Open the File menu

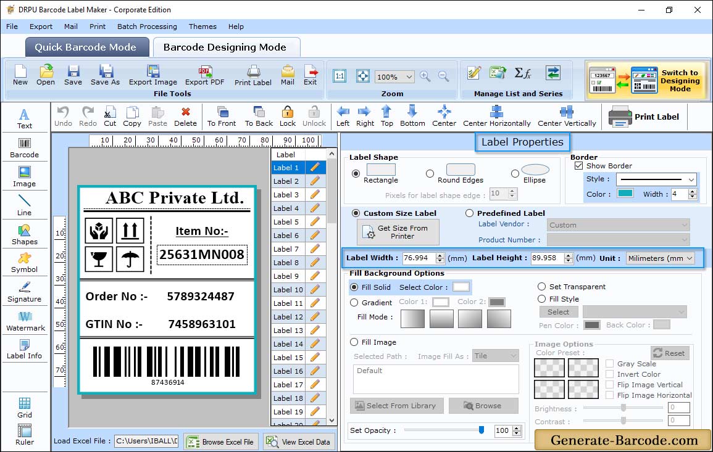click(x=12, y=27)
